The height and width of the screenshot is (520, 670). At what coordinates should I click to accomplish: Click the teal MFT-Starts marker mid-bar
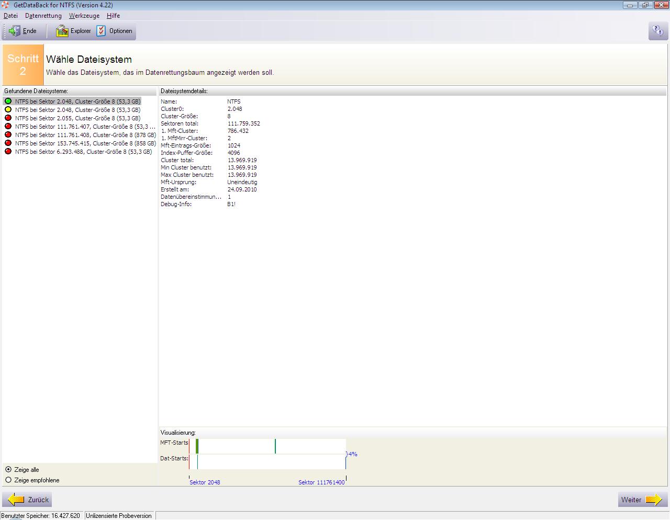275,446
